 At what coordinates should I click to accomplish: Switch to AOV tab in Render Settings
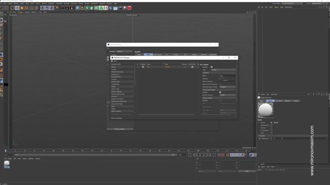[x=148, y=54]
